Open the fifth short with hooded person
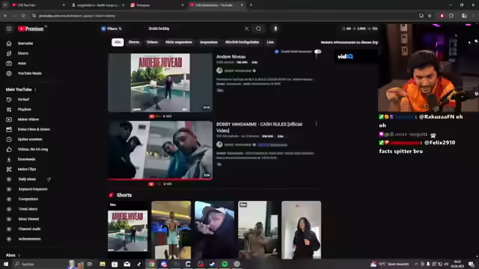479x269 pixels. (x=301, y=230)
